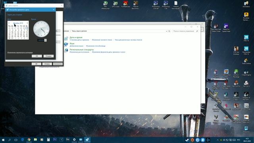This screenshot has height=143, width=254.
Task: Click the taskbar clock and date
Action: tap(247, 140)
